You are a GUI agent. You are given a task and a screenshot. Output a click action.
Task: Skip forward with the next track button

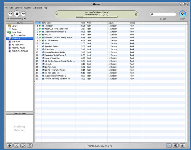(x=23, y=14)
